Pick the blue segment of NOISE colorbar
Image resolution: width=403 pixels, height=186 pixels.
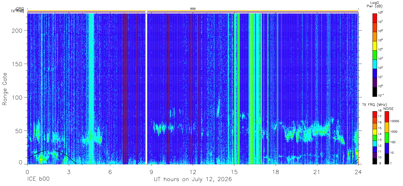[x=387, y=148]
